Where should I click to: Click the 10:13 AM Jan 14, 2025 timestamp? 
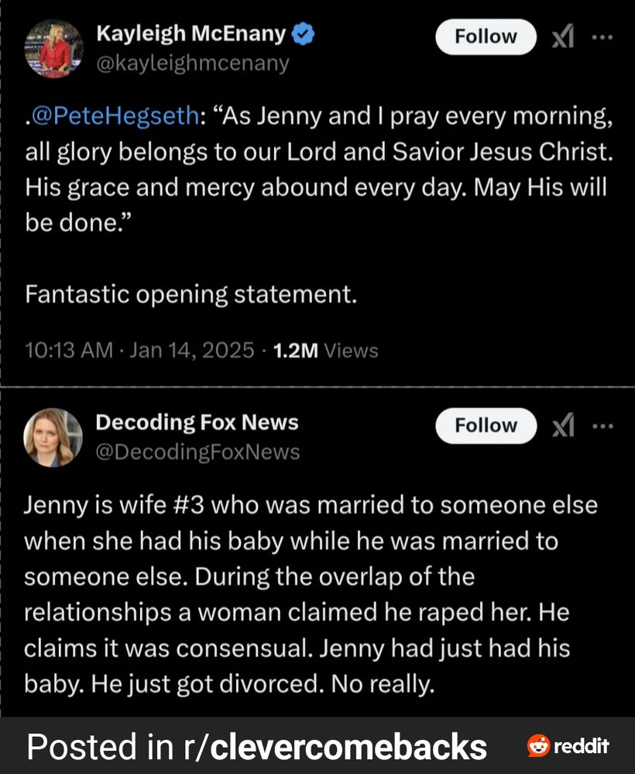tap(139, 351)
